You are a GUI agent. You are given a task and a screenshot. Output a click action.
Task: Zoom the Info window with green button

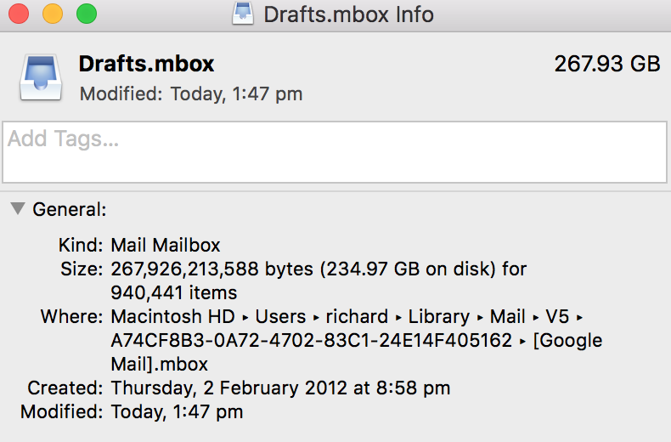point(86,14)
